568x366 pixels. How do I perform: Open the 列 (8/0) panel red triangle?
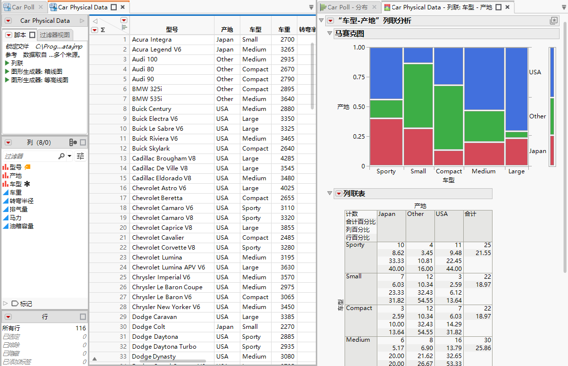tap(8, 143)
